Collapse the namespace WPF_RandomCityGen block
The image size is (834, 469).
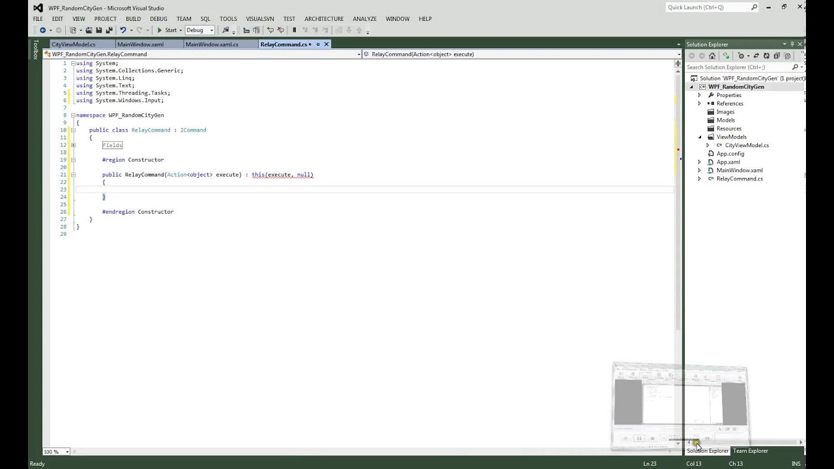73,115
